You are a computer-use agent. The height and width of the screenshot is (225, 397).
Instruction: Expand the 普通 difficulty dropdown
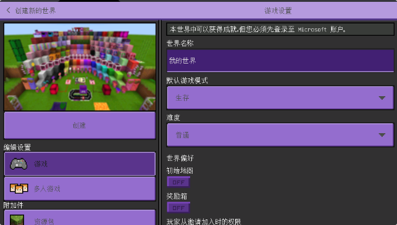[280, 135]
